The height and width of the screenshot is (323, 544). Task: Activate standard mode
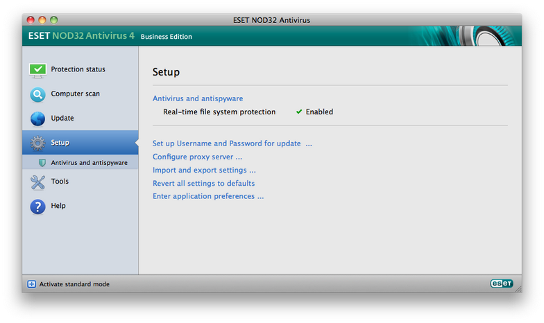(x=74, y=284)
